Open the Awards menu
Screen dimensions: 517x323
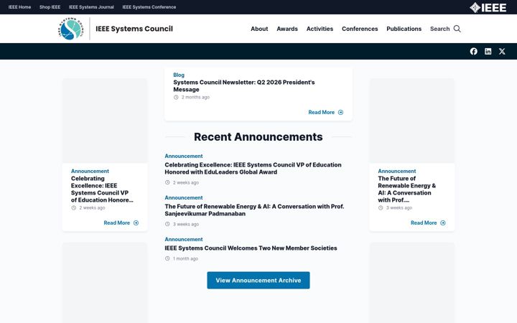[287, 29]
